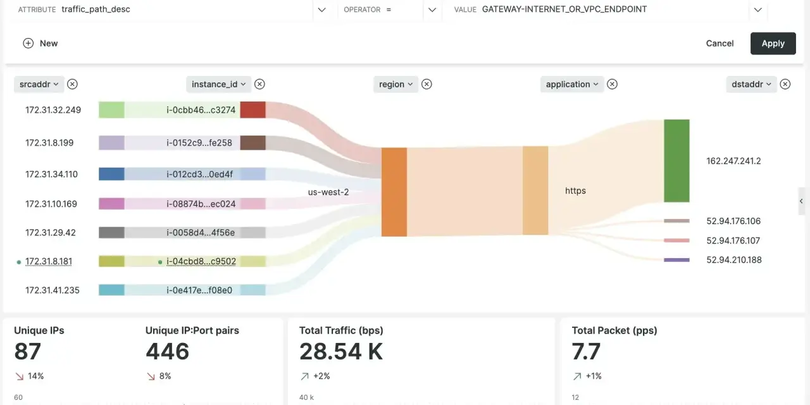
Task: Remove the region column with its X icon
Action: pyautogui.click(x=427, y=84)
